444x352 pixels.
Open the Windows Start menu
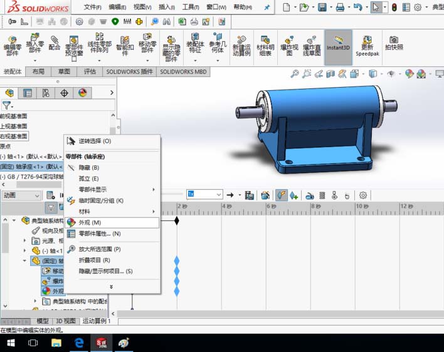click(11, 343)
